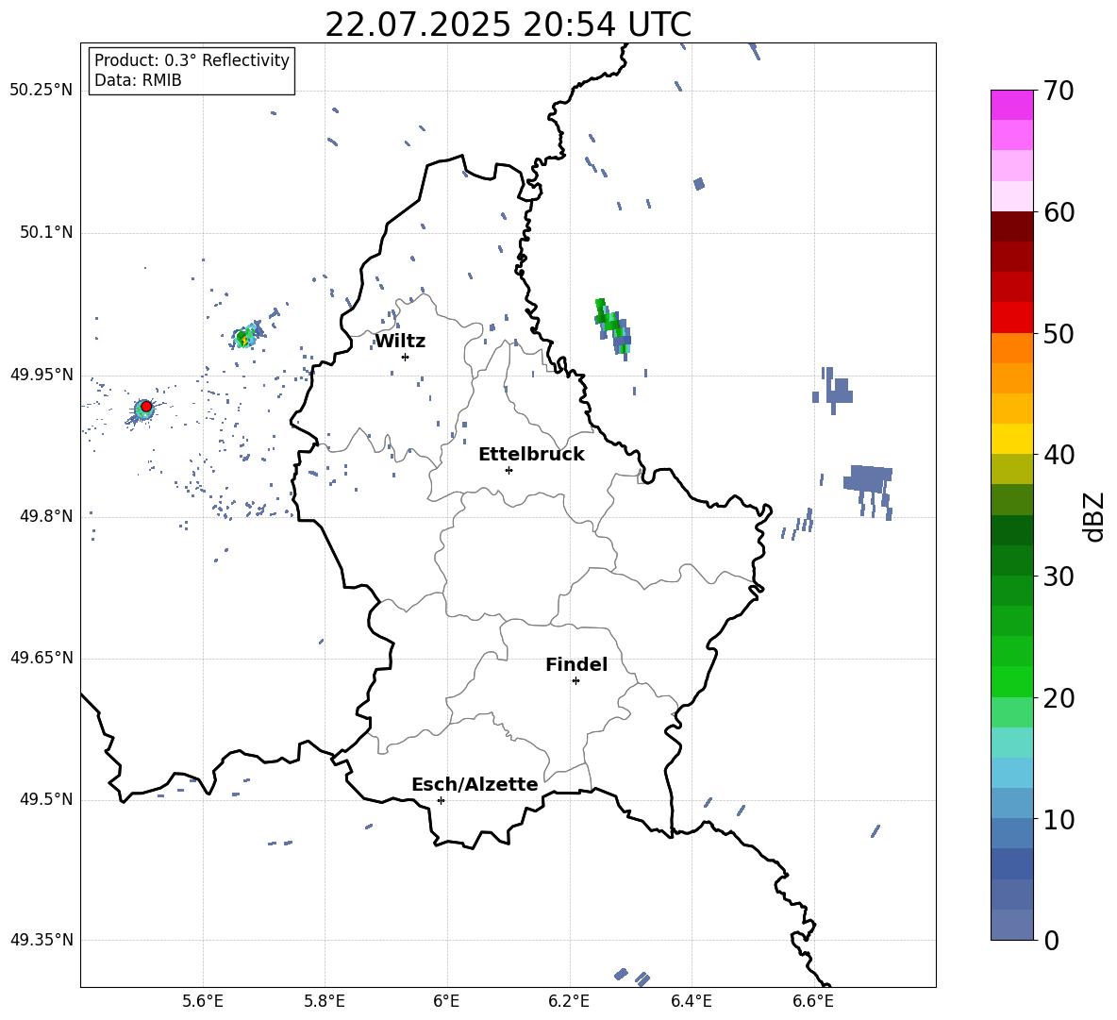Viewport: 1117px width, 1020px height.
Task: Click the 5.6°E longitude tick label
Action: pyautogui.click(x=203, y=1001)
